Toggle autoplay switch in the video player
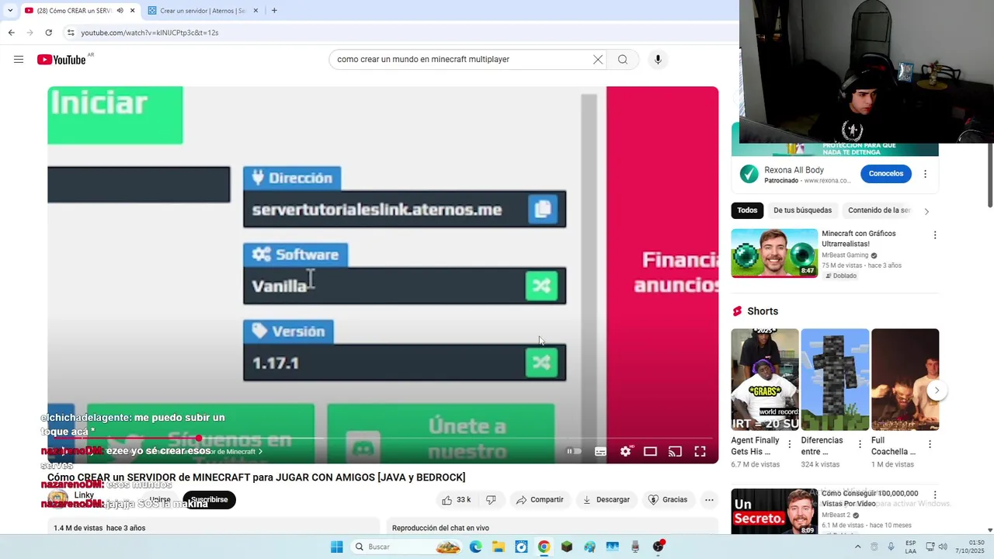 point(574,451)
